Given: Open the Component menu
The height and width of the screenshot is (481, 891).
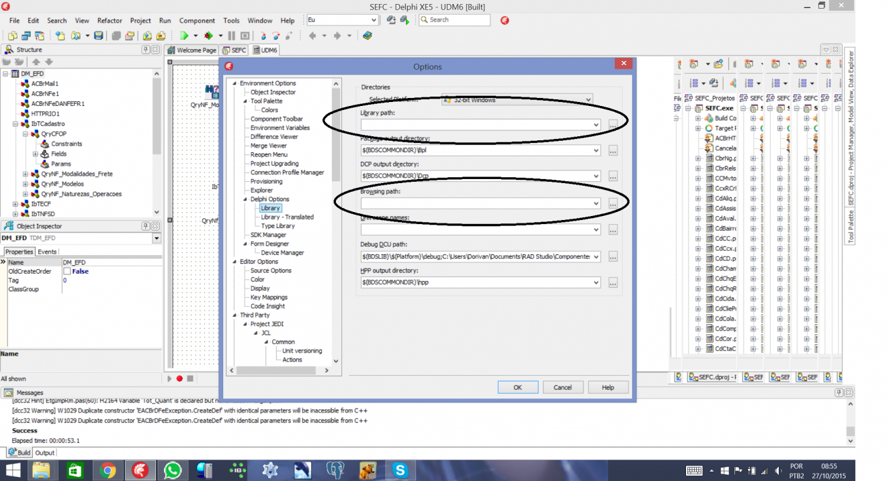Looking at the screenshot, I should [x=197, y=21].
